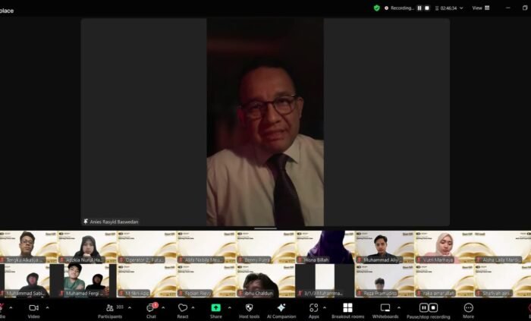531x321 pixels.
Task: Launch AI Companion
Action: 281,308
